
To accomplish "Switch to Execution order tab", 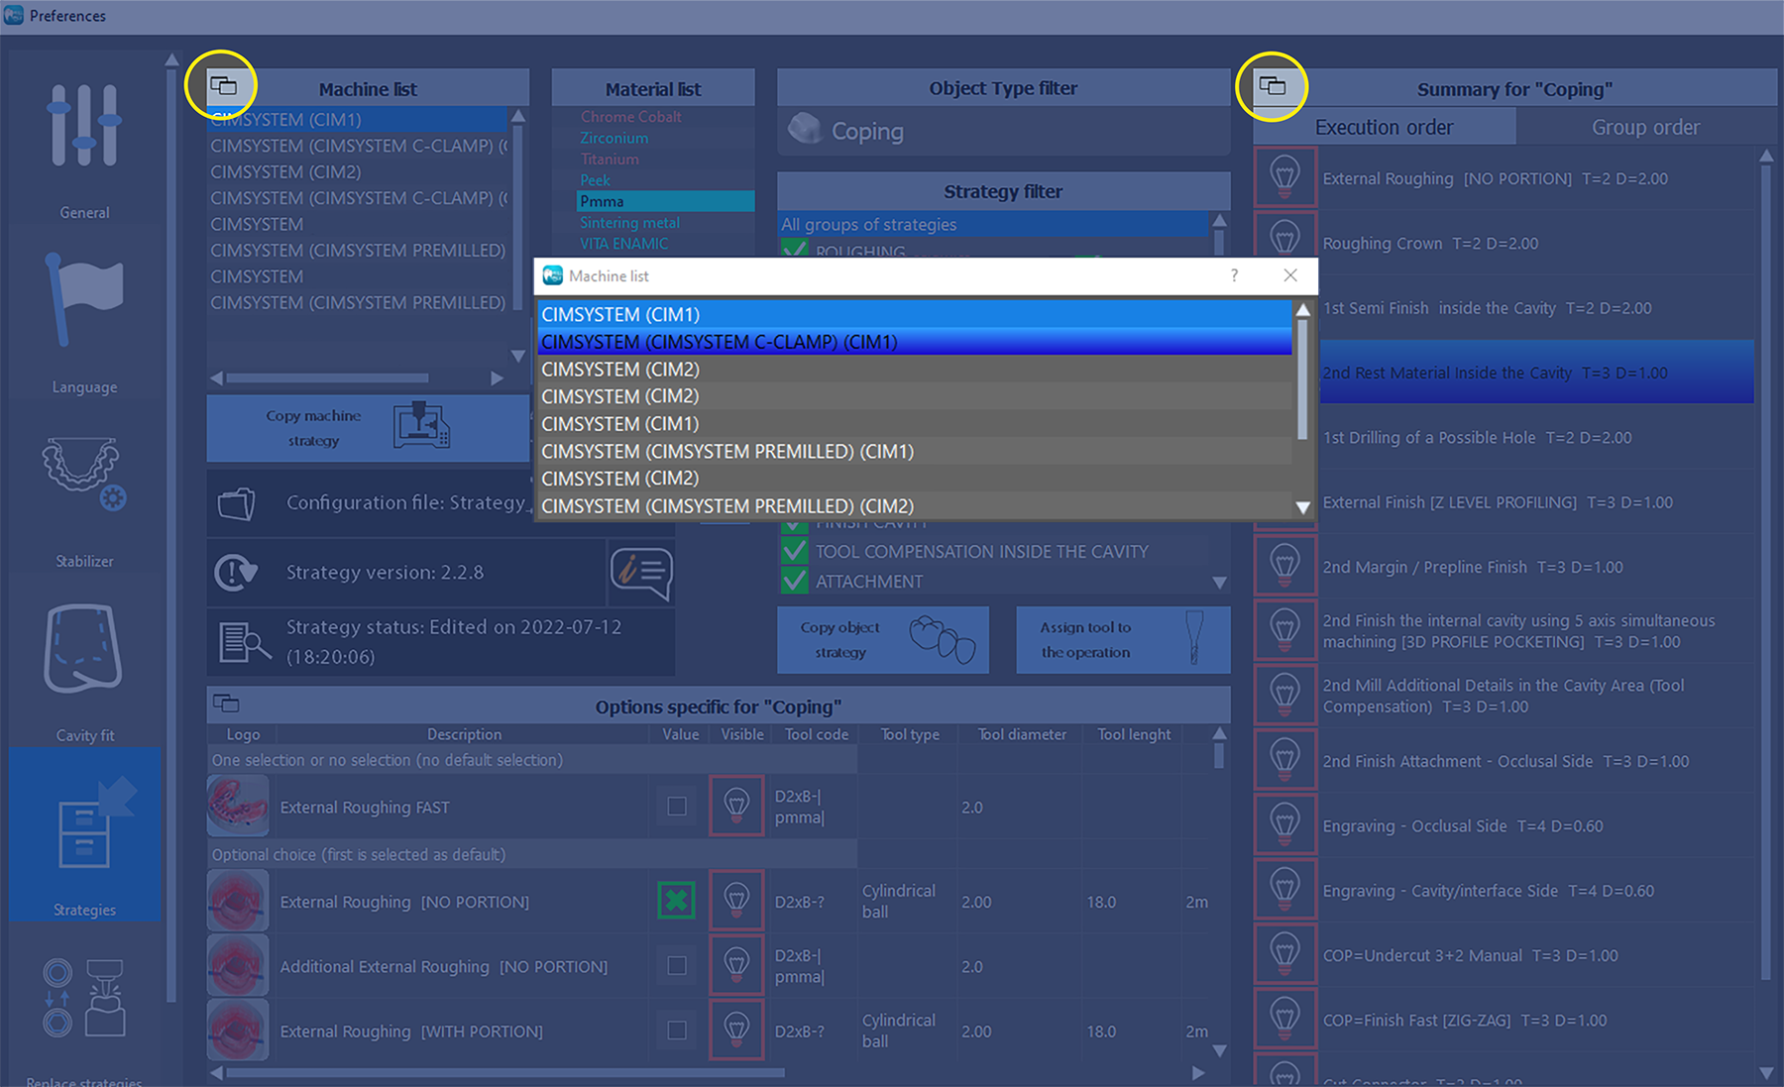I will (x=1384, y=127).
